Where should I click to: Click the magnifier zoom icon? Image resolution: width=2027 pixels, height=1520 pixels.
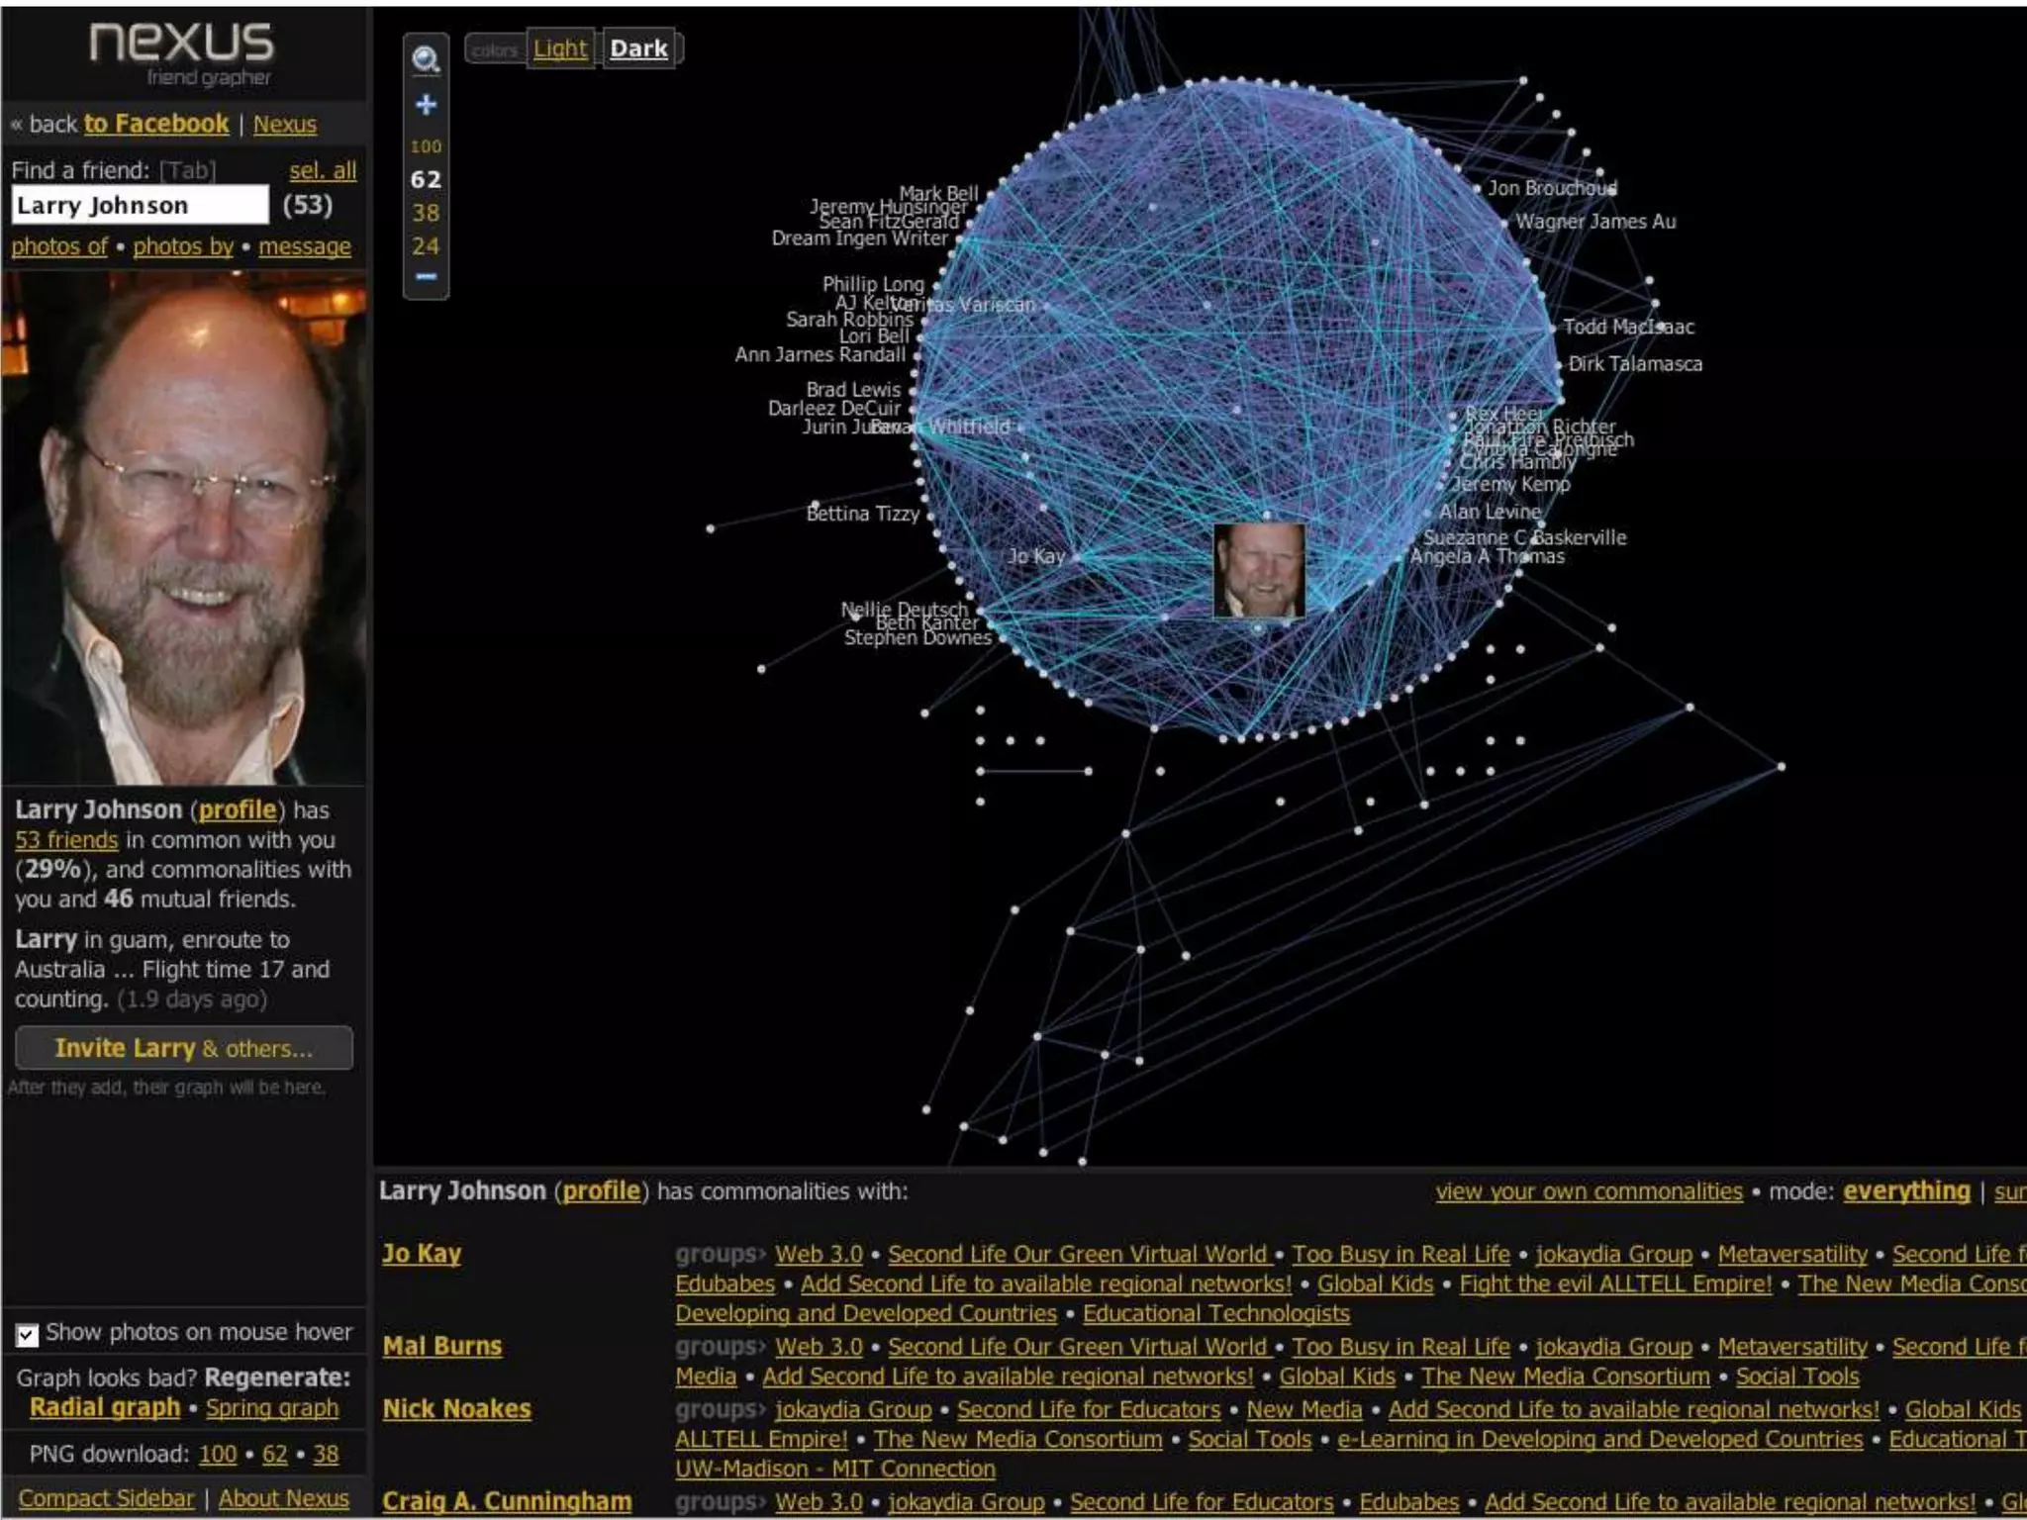point(426,60)
